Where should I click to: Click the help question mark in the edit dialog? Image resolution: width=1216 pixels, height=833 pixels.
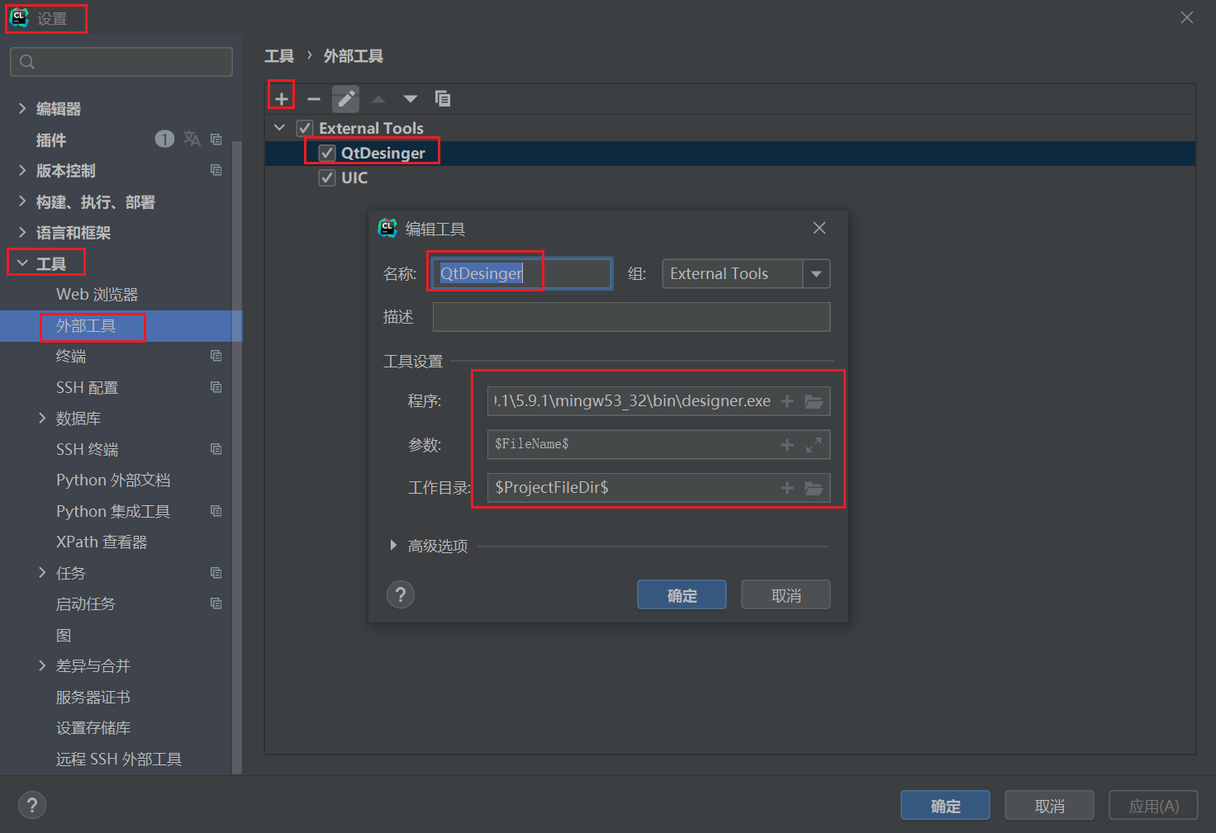tap(401, 594)
